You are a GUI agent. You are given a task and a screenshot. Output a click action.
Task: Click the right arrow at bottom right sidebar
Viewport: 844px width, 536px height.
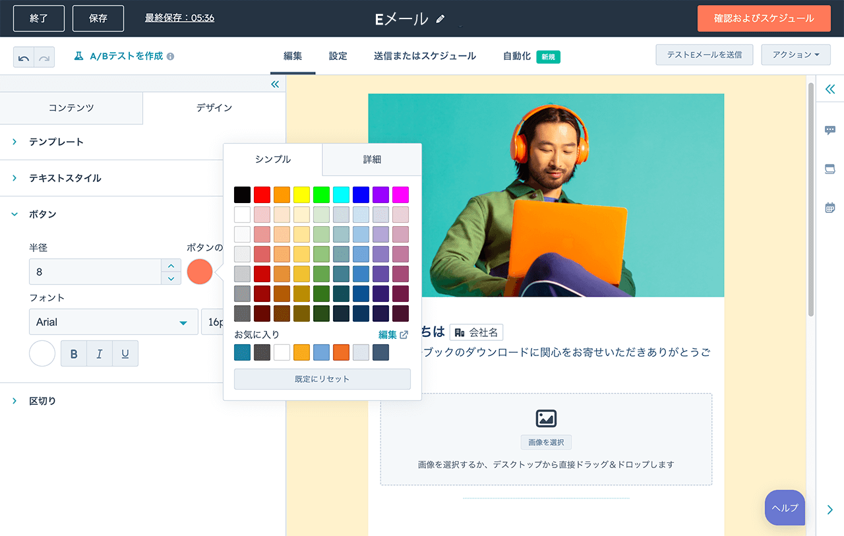(830, 509)
